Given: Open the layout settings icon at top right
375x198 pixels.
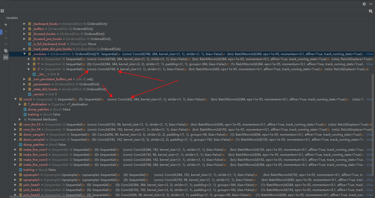Looking at the screenshot, I should click(x=370, y=11).
